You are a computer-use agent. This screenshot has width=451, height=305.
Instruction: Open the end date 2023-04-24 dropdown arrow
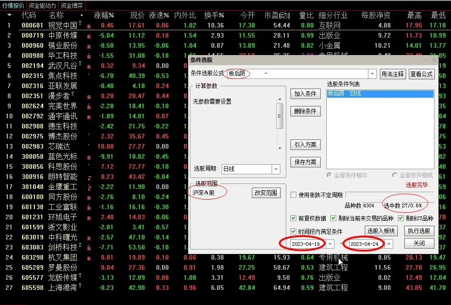(389, 244)
